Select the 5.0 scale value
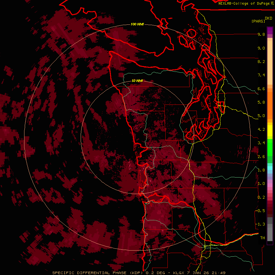 [x=261, y=116]
